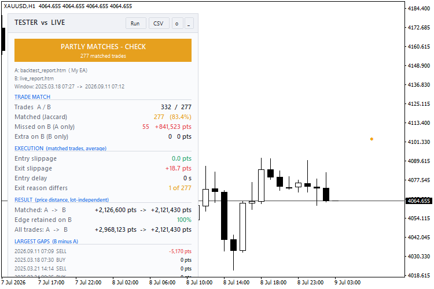This screenshot has height=289, width=434.
Task: Click the Entry slippage value 0.0 pts
Action: (182, 158)
